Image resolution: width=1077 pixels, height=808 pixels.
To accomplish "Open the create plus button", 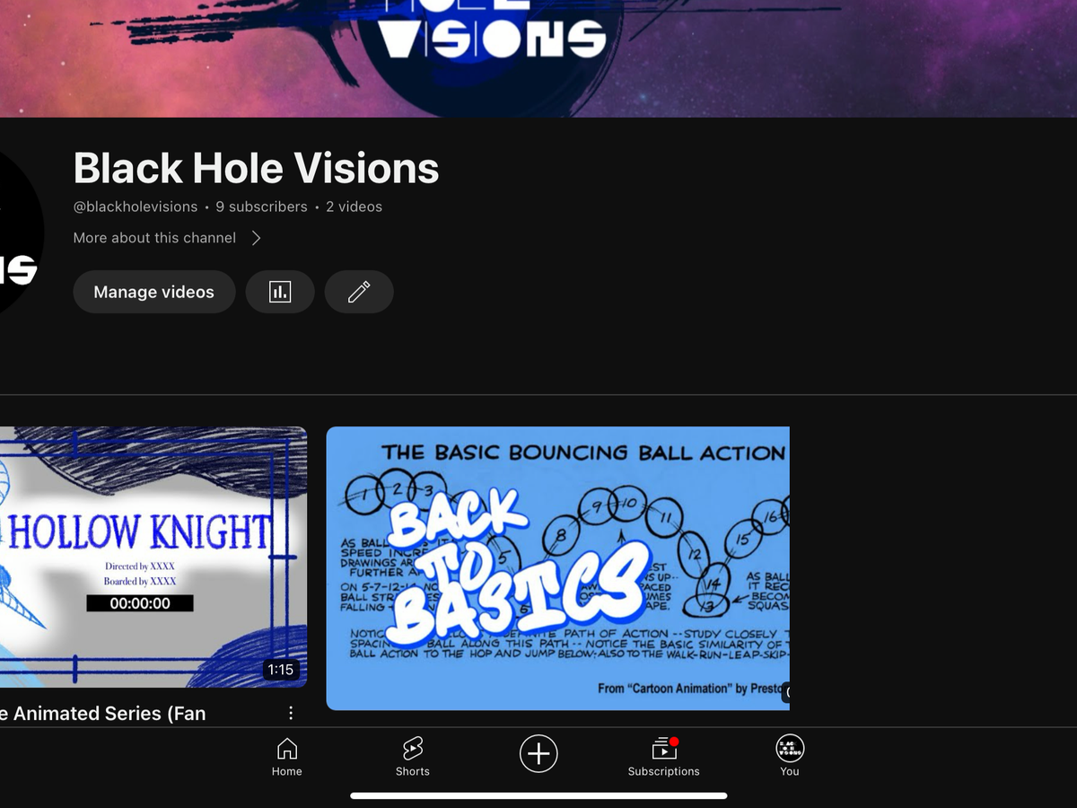I will (538, 753).
